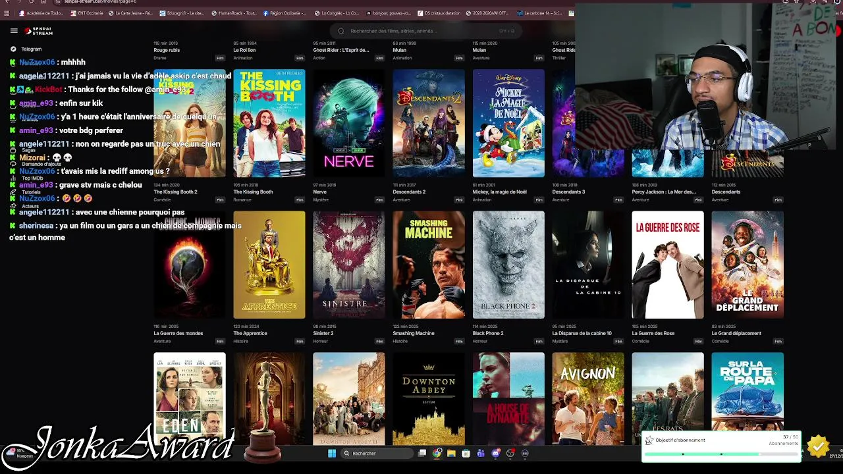Open Sur la route de papa poster

point(748,392)
